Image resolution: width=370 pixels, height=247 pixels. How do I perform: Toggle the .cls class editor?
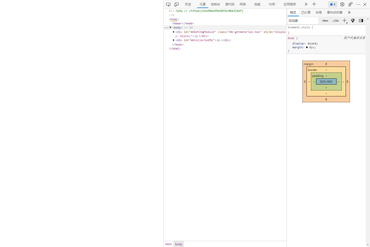[335, 21]
